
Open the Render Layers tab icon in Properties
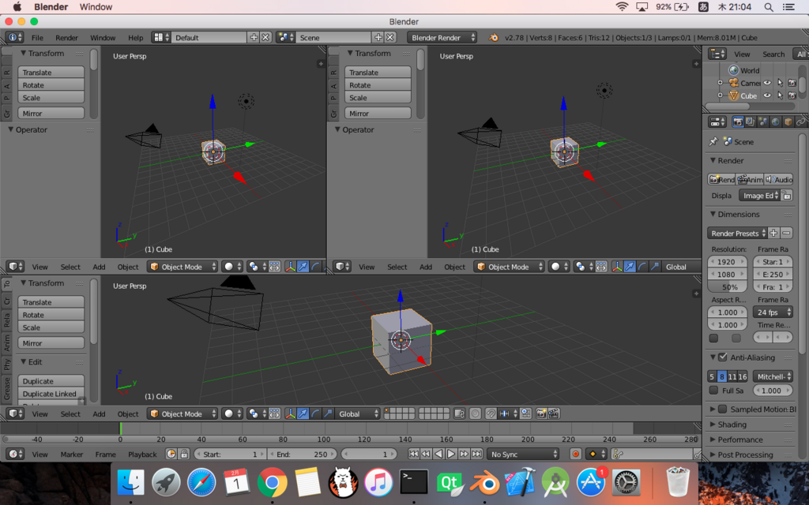pos(751,122)
